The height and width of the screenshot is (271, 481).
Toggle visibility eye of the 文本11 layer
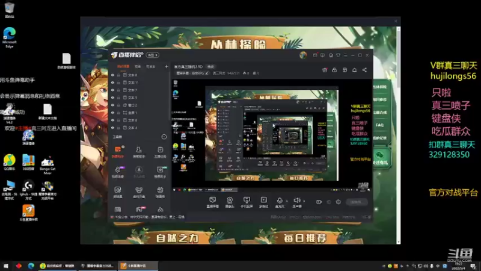coord(112,83)
